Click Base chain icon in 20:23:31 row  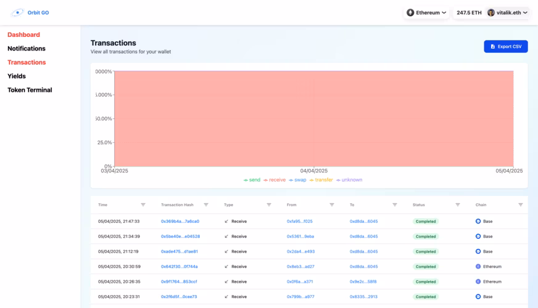point(478,297)
